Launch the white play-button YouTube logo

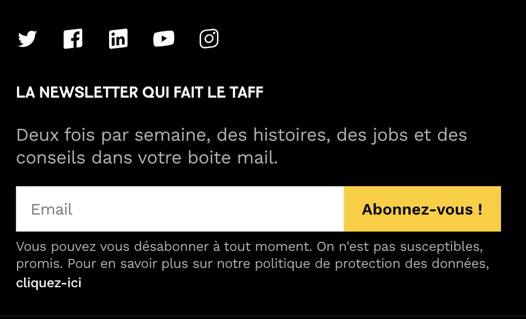click(x=164, y=39)
